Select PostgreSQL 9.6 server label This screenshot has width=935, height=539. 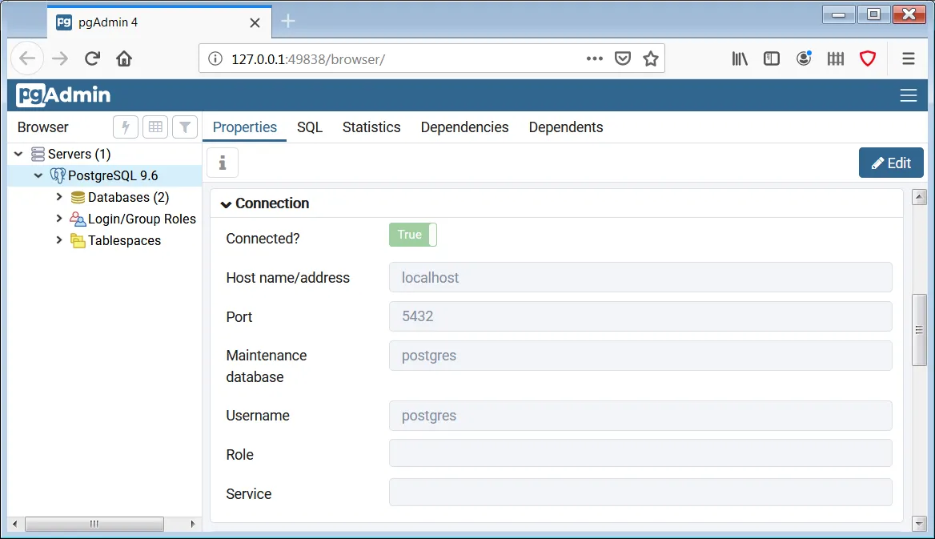tap(113, 175)
